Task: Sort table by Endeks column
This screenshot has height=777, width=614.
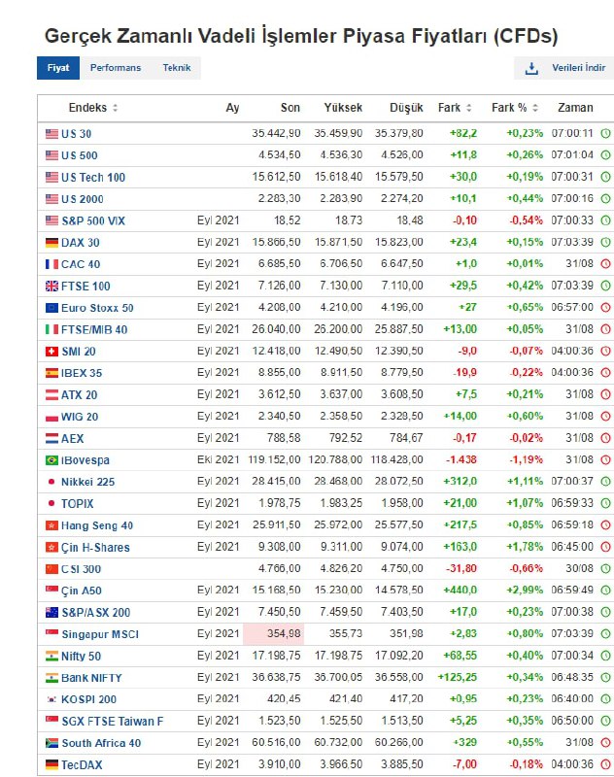Action: pos(92,108)
